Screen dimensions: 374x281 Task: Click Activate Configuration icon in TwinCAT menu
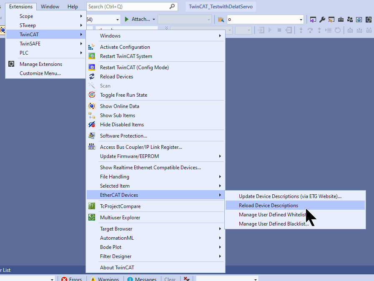tap(92, 47)
